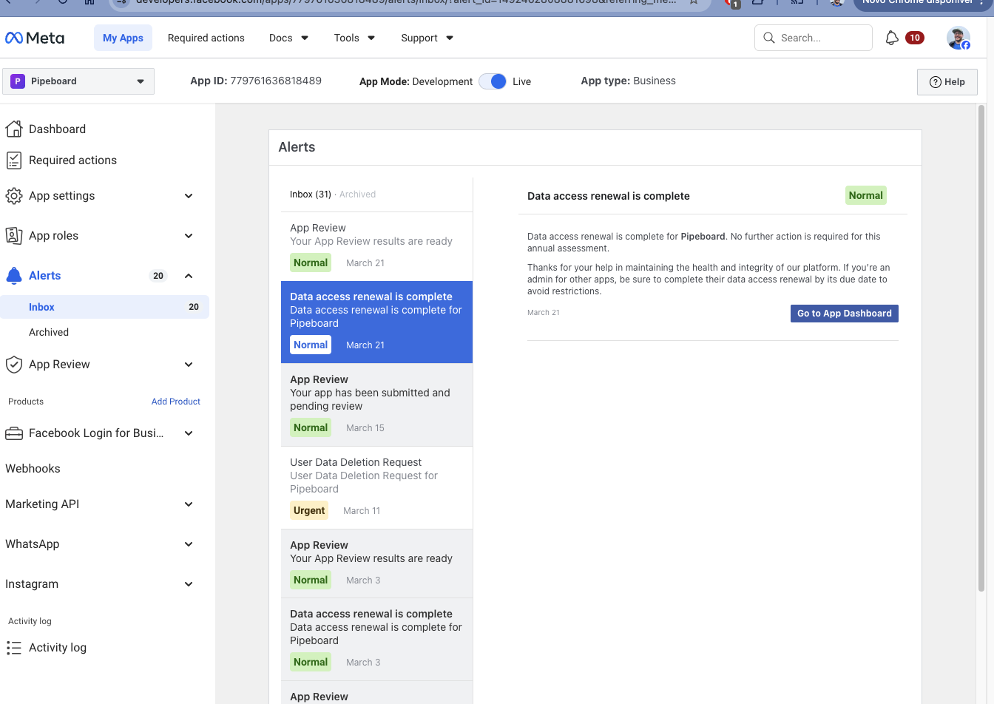Open App roles in the sidebar
994x704 pixels.
point(52,235)
